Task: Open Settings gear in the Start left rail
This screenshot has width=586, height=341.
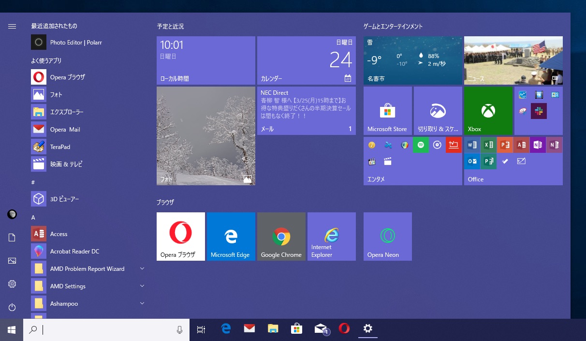Action: pos(12,284)
